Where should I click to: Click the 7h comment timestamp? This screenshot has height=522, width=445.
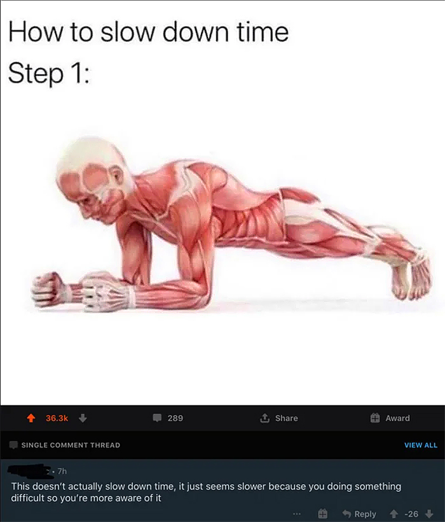tap(62, 472)
